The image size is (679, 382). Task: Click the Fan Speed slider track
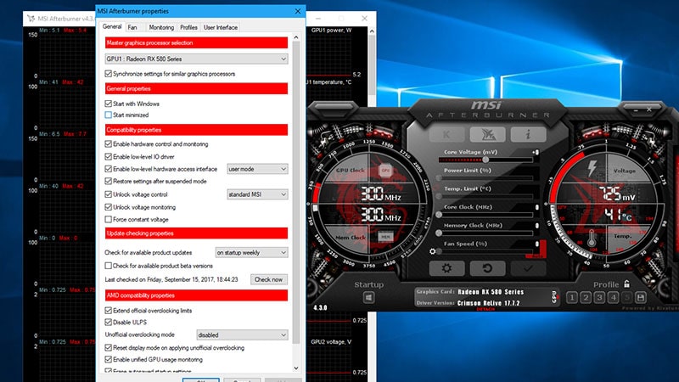485,251
